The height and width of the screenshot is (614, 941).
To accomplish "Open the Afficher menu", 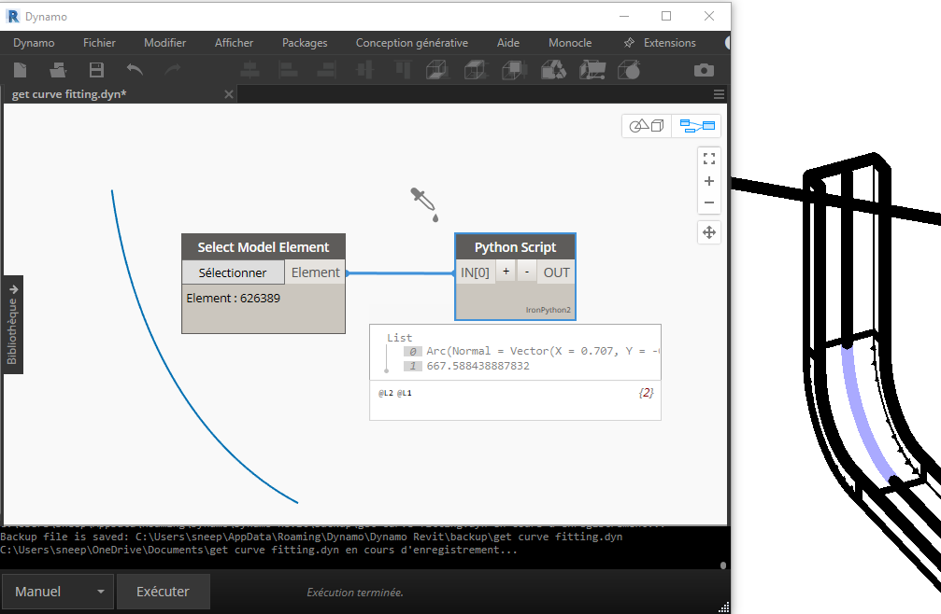I will (x=234, y=43).
